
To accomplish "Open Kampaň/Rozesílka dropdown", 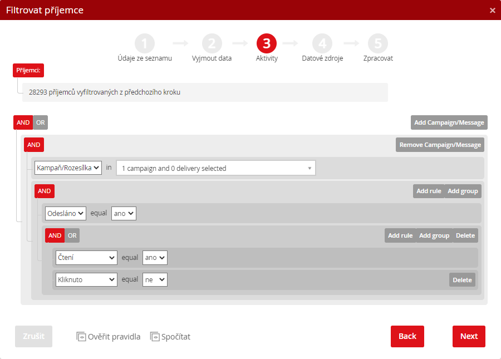I will click(x=68, y=168).
